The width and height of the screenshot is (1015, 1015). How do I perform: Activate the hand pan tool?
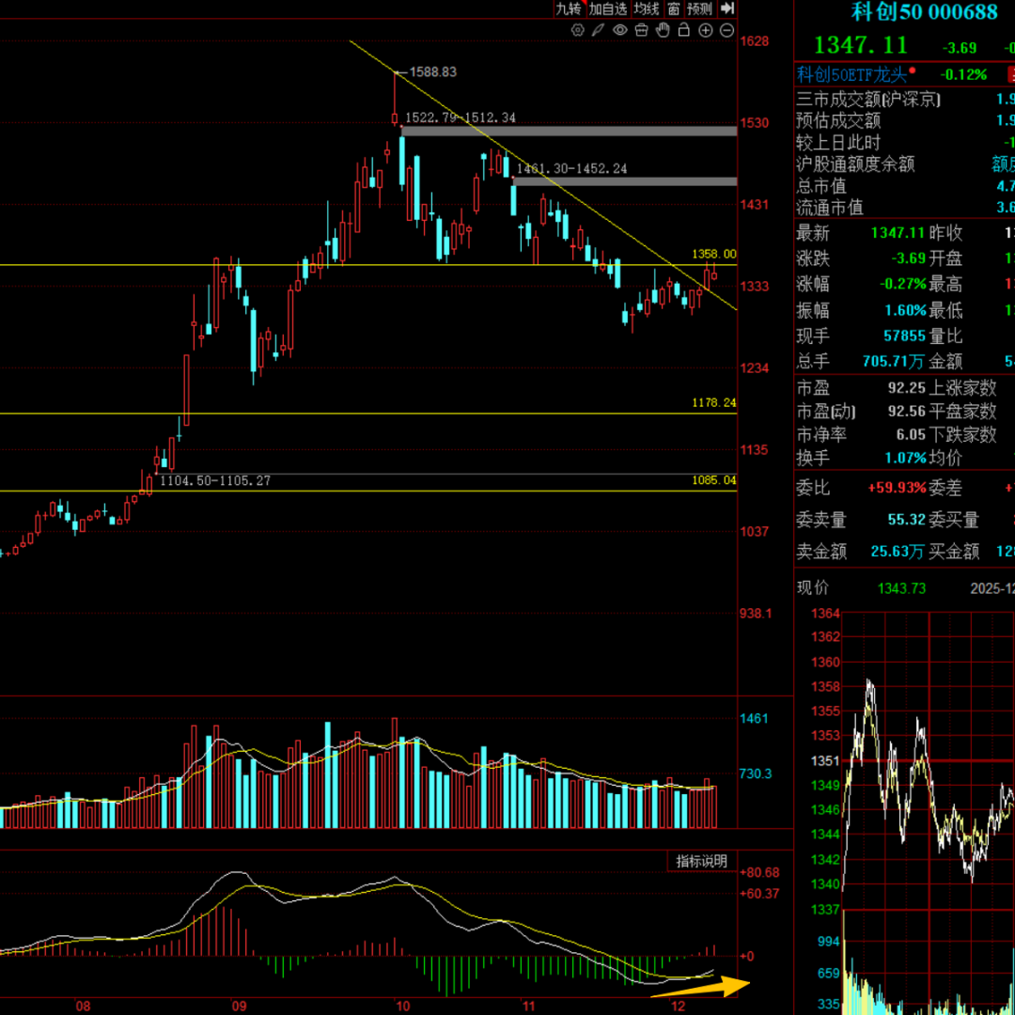point(664,30)
